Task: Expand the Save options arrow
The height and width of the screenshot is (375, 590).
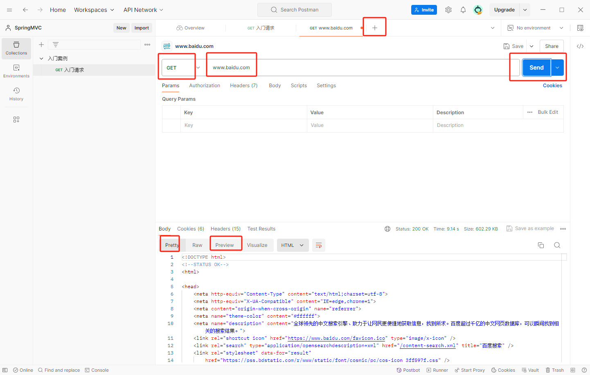Action: 531,46
